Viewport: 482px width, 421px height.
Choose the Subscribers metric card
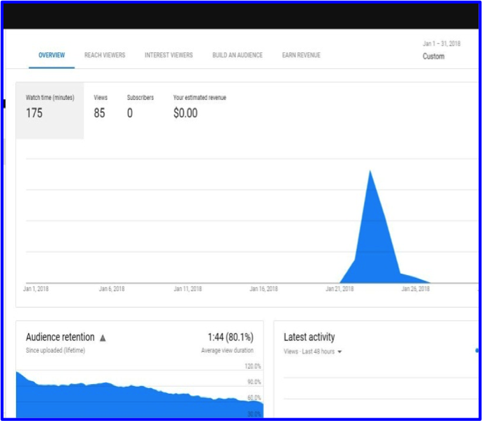click(140, 106)
